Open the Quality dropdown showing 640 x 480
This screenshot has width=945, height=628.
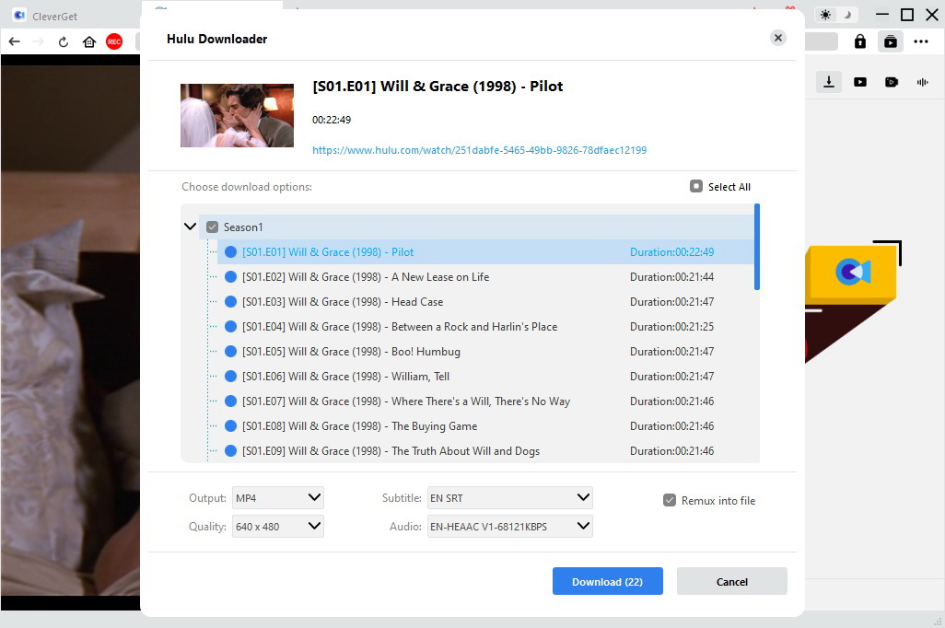pos(277,527)
